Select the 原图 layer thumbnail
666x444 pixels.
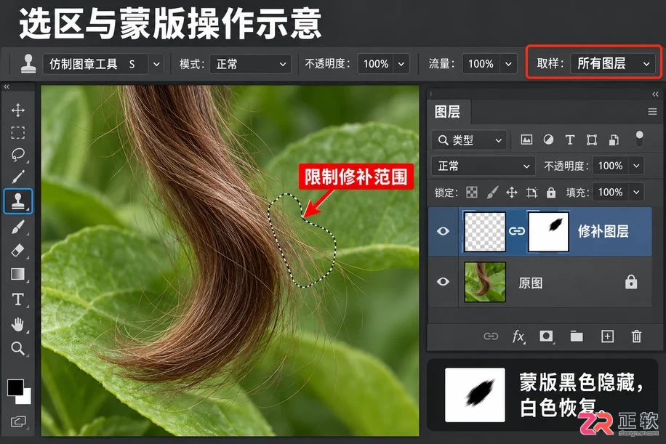(x=485, y=282)
